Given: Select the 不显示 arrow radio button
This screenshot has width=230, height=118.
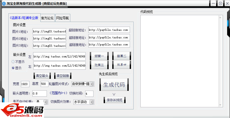Looking at the screenshot, I should (x=13, y=62).
